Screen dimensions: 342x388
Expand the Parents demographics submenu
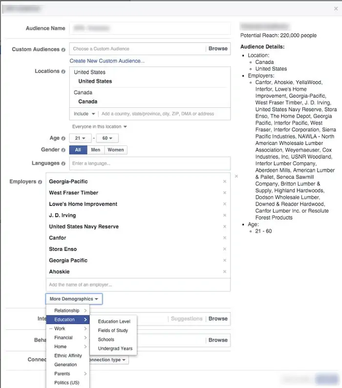(68, 374)
